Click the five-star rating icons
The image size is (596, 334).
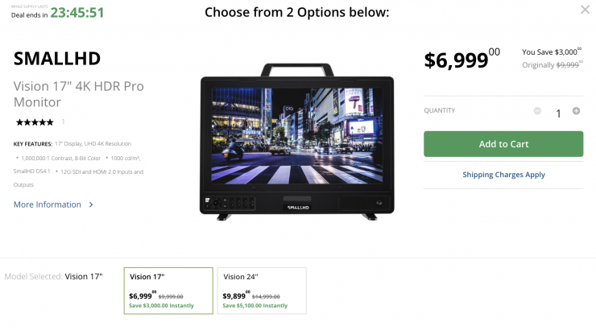35,122
